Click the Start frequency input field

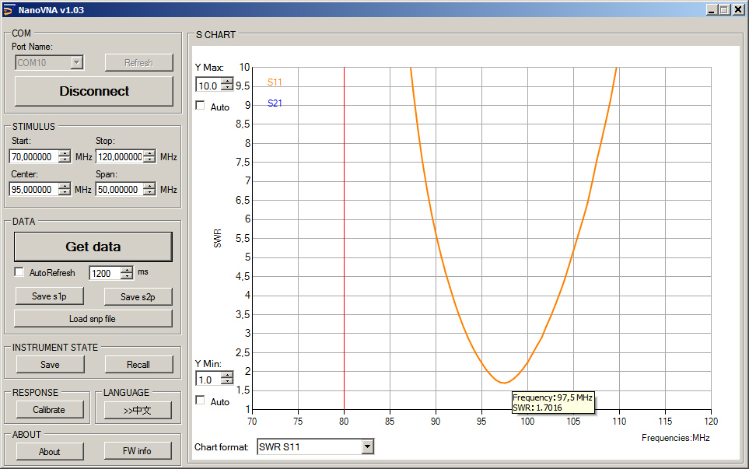(35, 157)
